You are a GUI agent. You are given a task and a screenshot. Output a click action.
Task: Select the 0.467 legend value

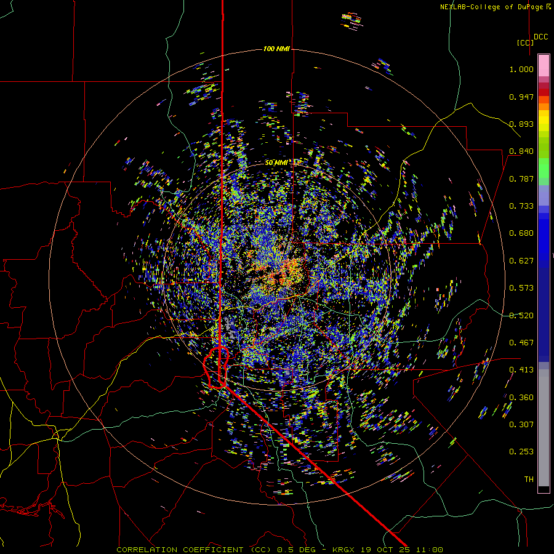coord(521,343)
